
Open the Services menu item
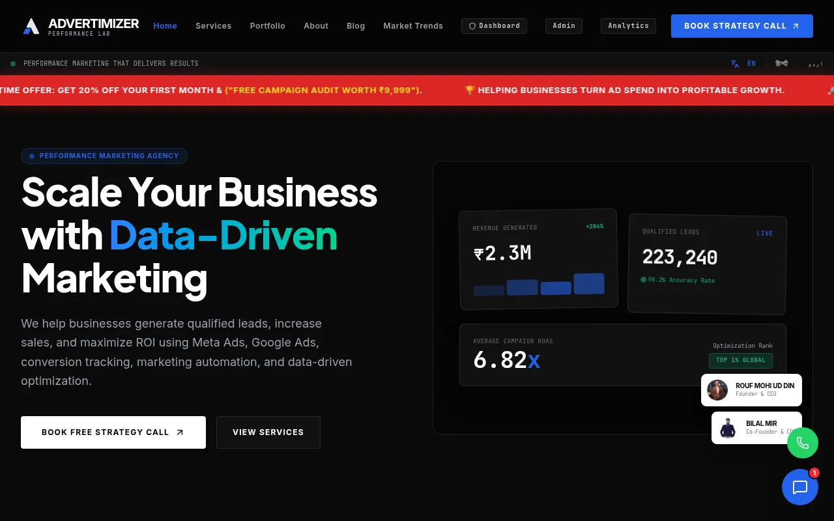(x=214, y=26)
